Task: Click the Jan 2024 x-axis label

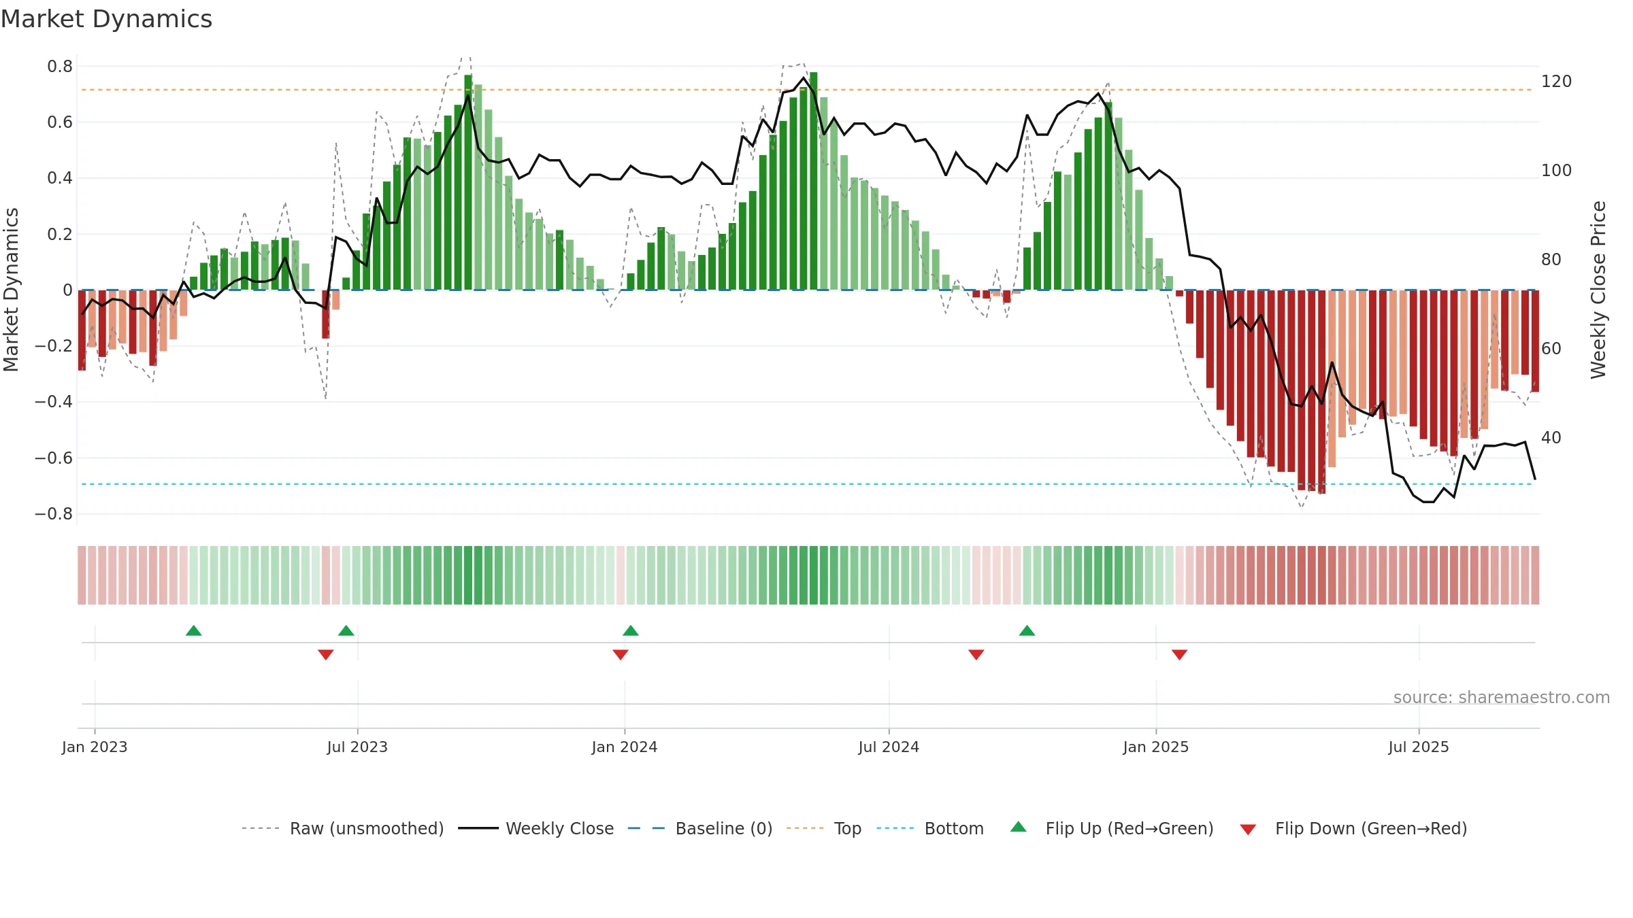Action: tap(625, 747)
